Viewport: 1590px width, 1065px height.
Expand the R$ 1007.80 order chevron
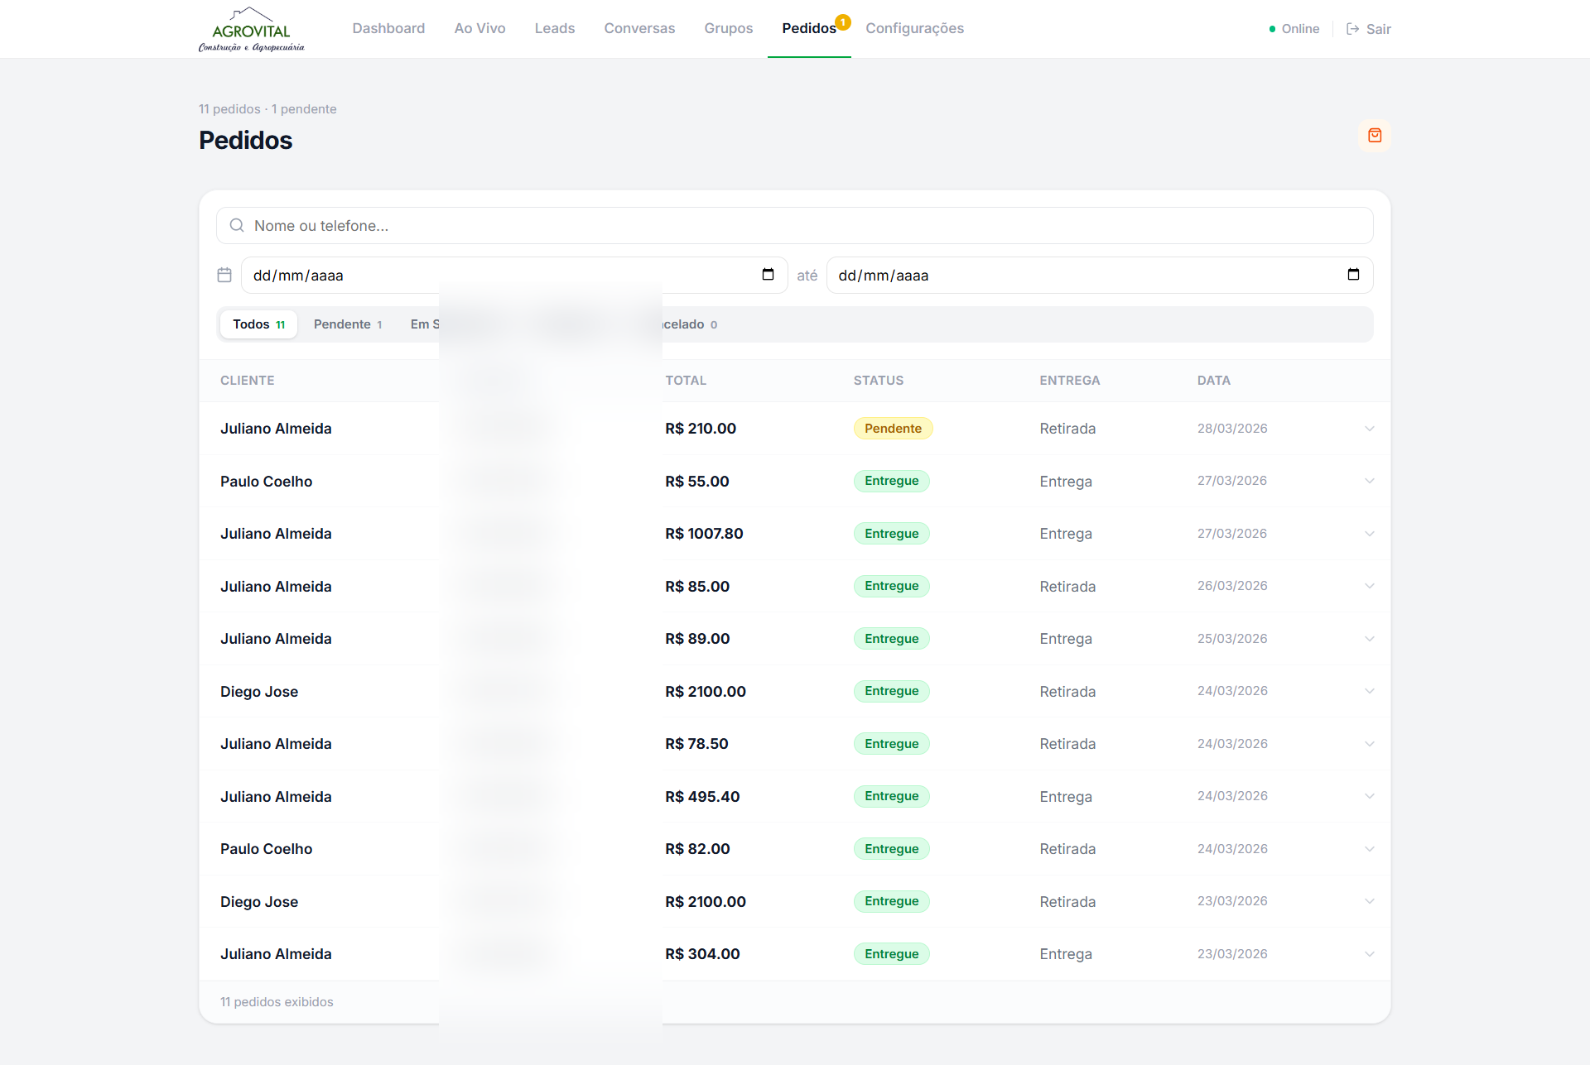click(1369, 534)
